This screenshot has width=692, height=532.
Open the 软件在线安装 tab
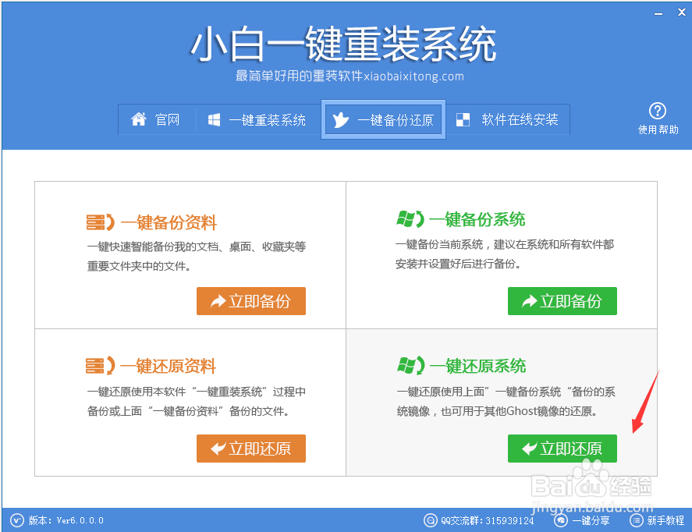(x=508, y=119)
